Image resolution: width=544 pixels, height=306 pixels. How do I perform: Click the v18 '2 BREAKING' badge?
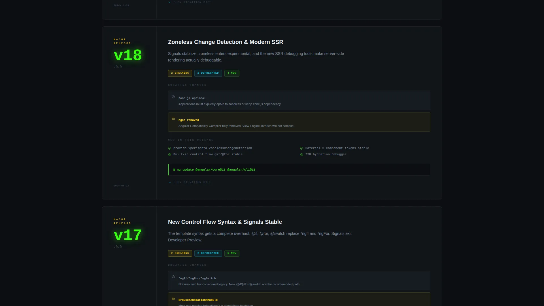[x=180, y=73]
